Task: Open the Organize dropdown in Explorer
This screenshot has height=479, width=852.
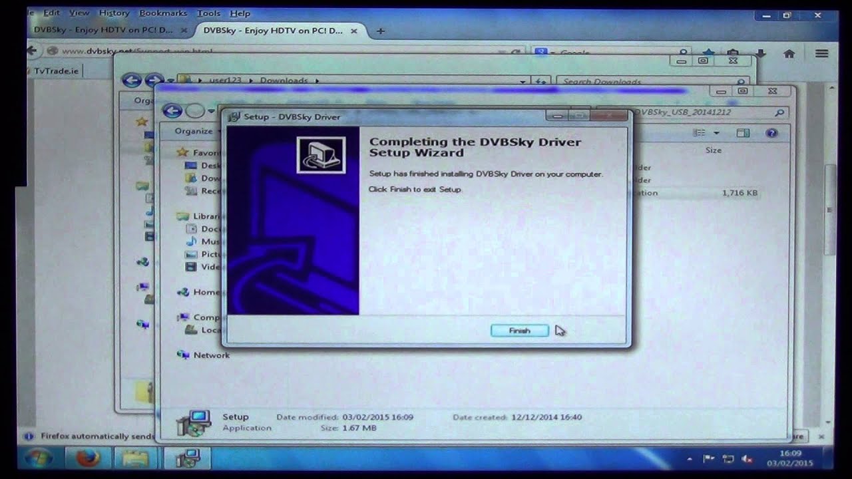Action: point(198,131)
